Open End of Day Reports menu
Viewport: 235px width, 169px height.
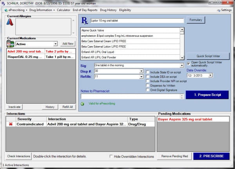point(85,10)
